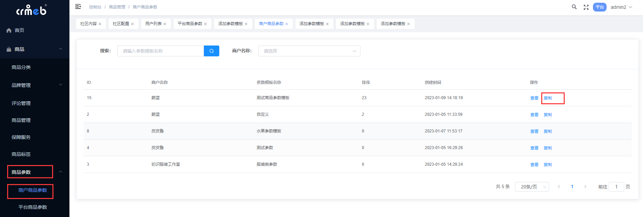The image size is (643, 217).
Task: Switch to the 社区配置 tab
Action: point(121,24)
